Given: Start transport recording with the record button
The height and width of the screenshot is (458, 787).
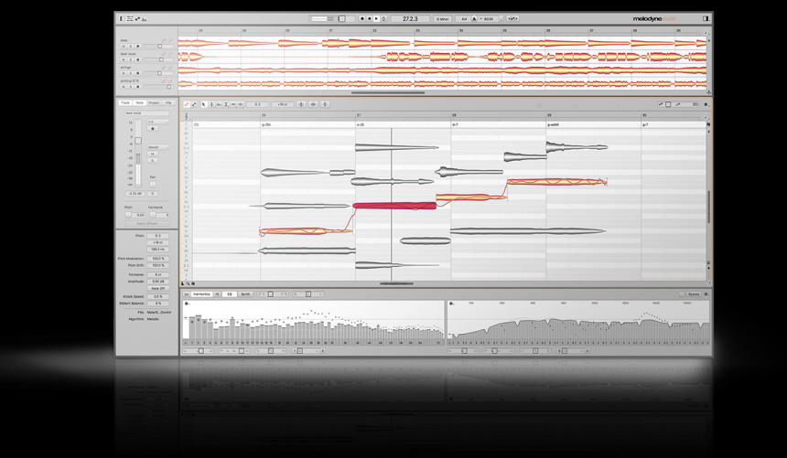Looking at the screenshot, I should [x=362, y=18].
